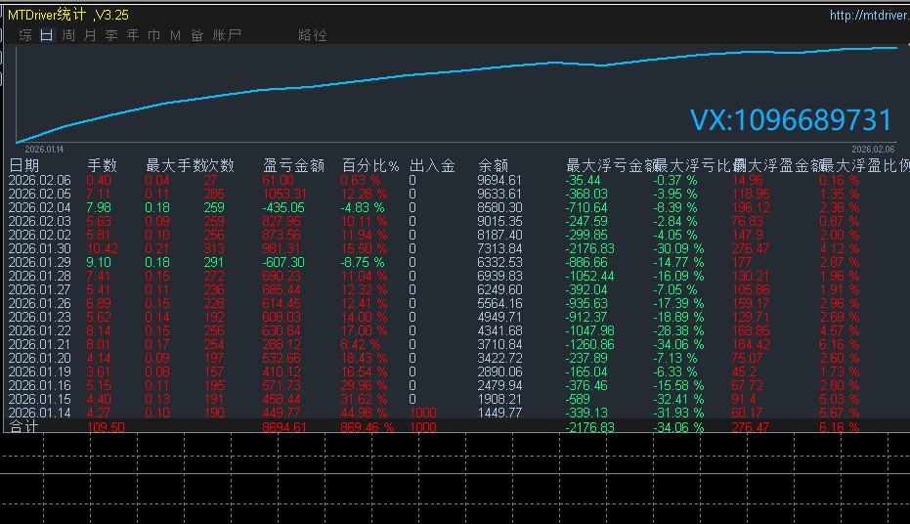
Task: Select the 2026.02.06 date row
Action: (x=40, y=180)
